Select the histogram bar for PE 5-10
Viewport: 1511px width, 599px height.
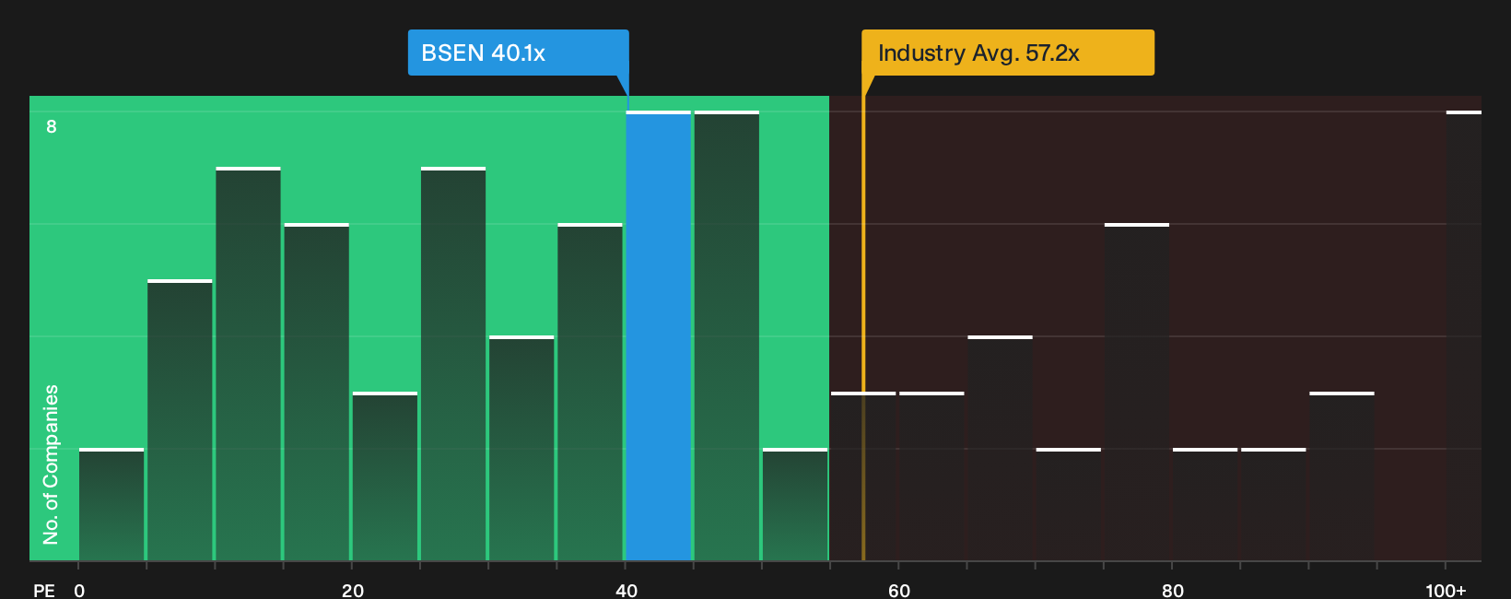pyautogui.click(x=180, y=420)
